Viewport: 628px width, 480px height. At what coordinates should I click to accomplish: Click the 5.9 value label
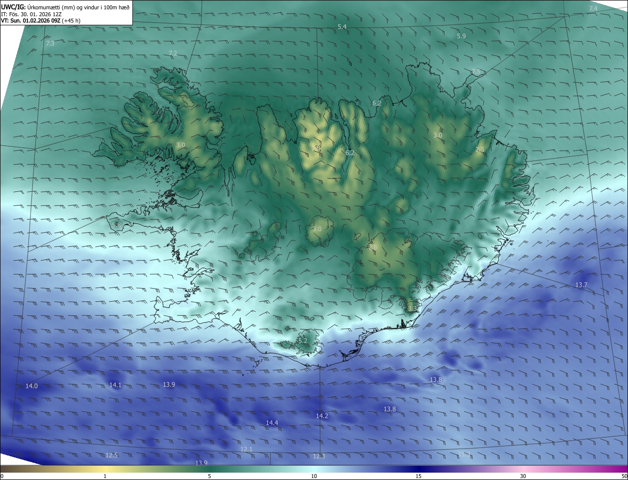pos(461,36)
